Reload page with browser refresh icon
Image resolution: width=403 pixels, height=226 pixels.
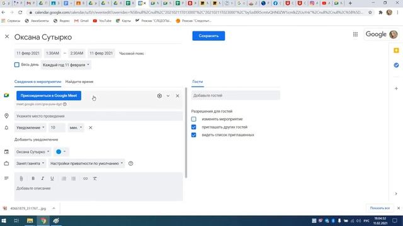point(20,13)
